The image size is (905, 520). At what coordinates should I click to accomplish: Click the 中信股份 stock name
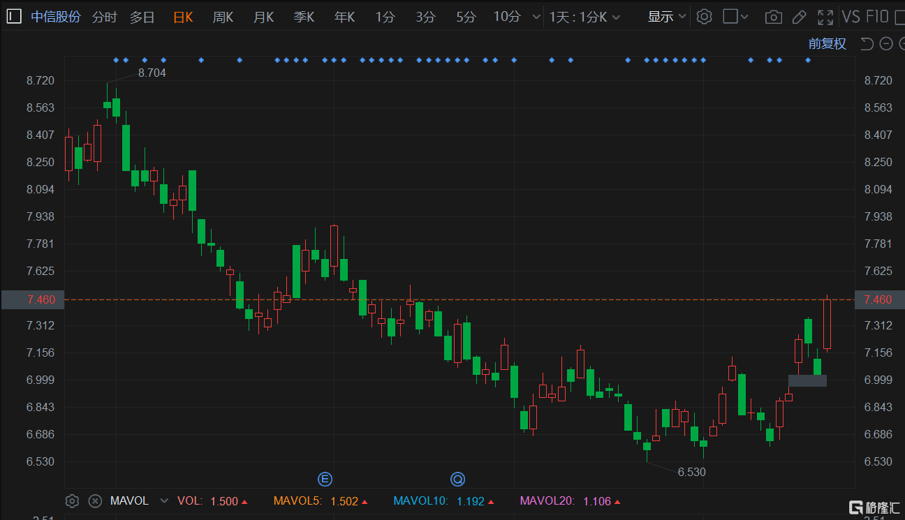point(56,17)
